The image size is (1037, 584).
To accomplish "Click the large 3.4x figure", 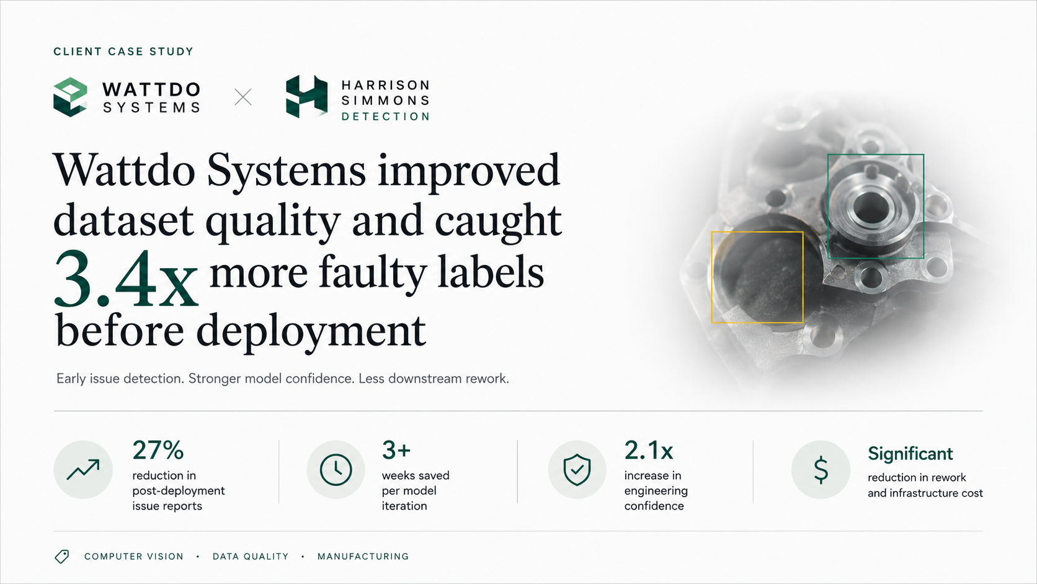I will (126, 279).
